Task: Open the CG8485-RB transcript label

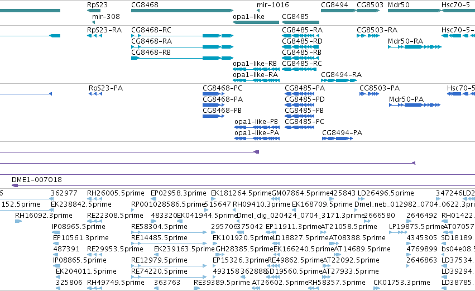Action: [301, 53]
